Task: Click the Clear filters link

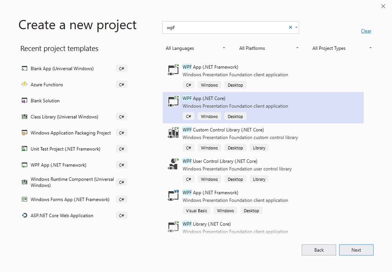Action: (x=366, y=31)
